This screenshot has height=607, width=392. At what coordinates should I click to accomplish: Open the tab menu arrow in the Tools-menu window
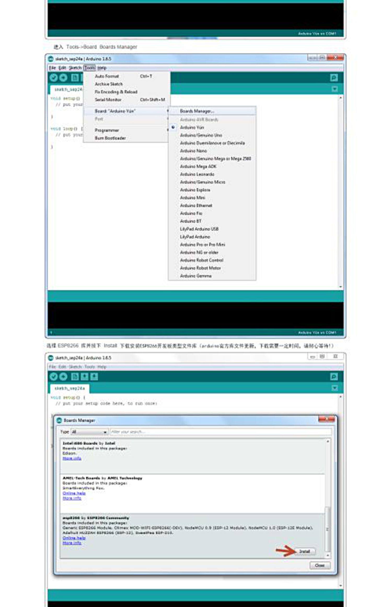334,89
